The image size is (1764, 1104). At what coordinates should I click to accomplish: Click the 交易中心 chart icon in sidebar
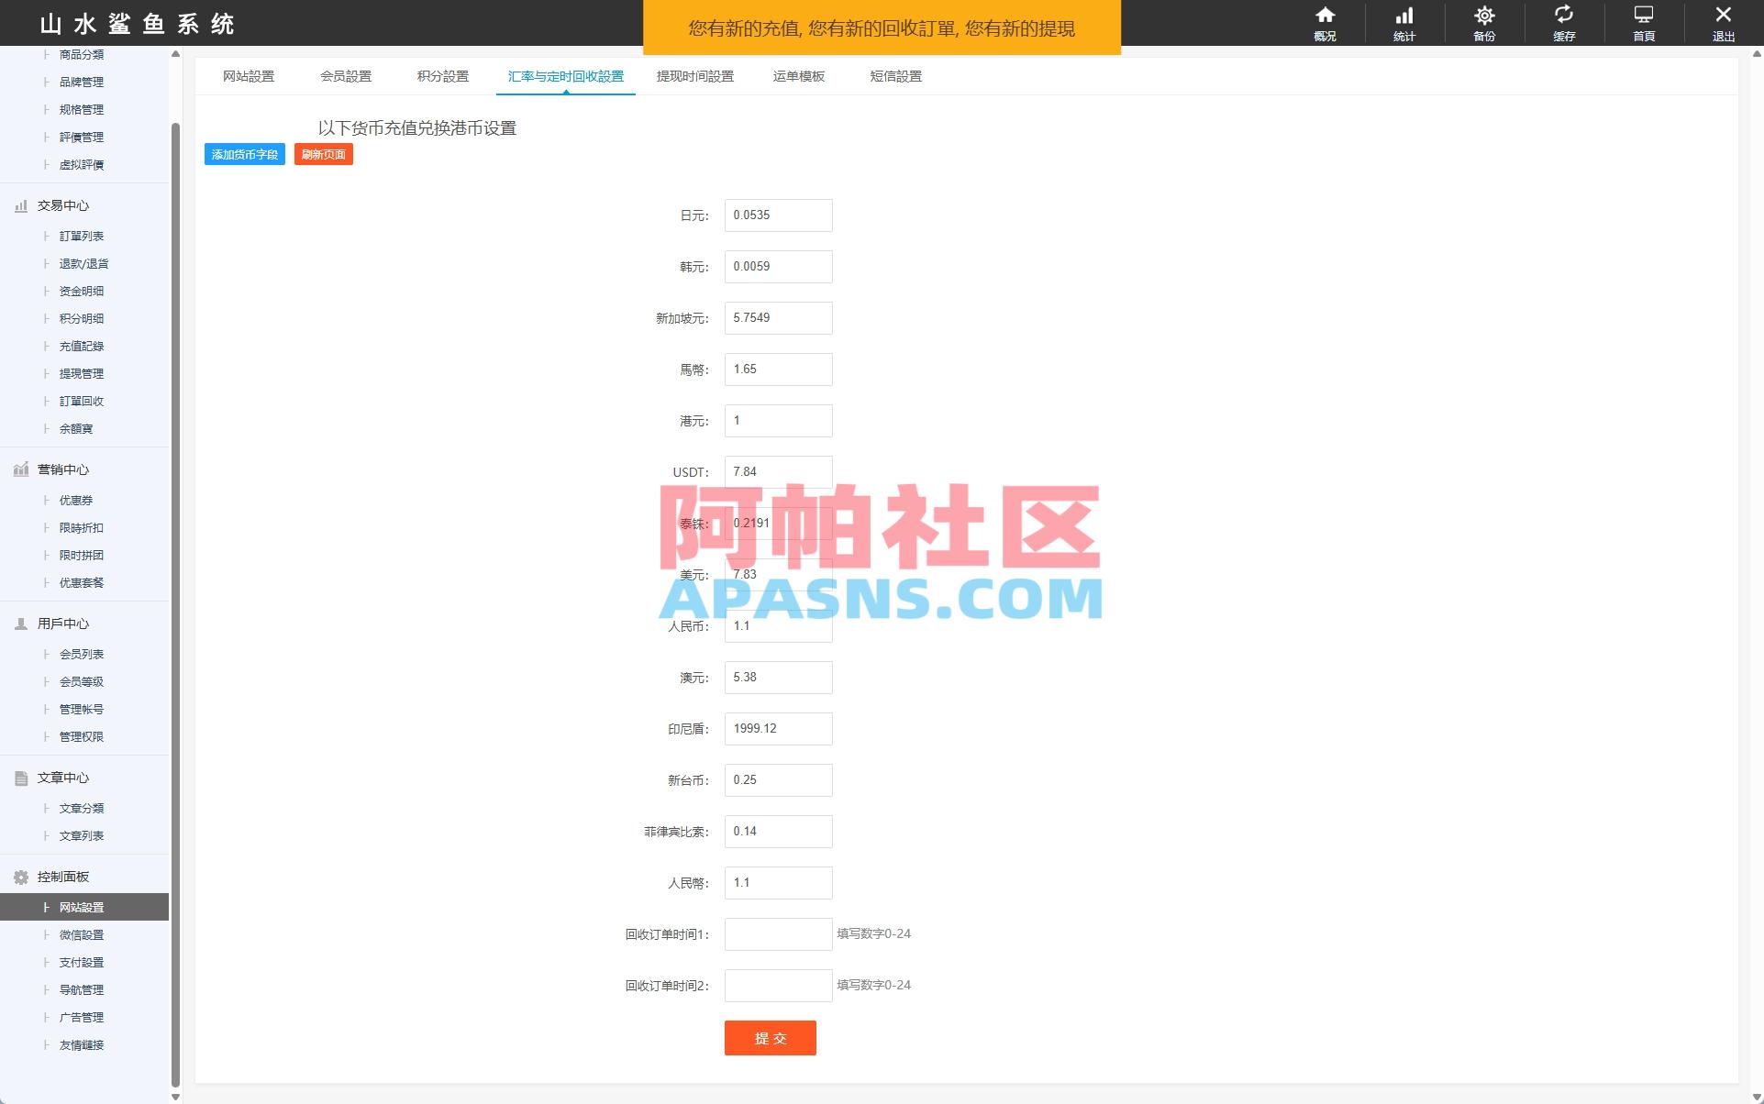(21, 205)
